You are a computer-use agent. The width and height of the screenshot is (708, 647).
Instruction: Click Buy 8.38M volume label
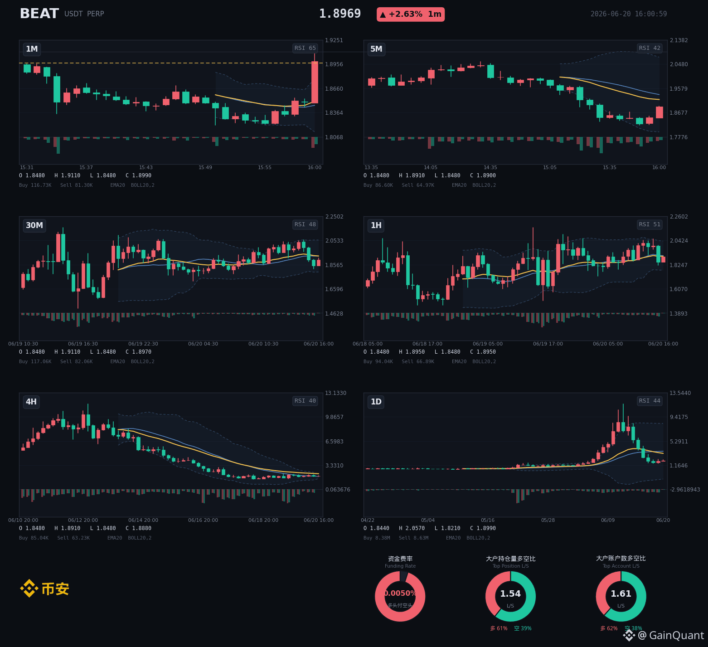click(377, 538)
